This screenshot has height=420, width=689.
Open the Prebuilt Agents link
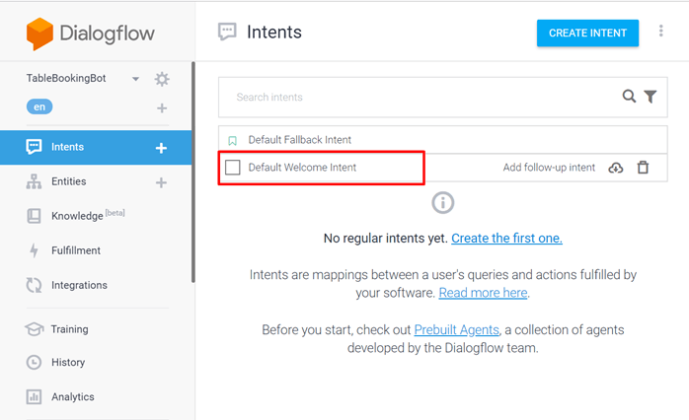coord(457,329)
